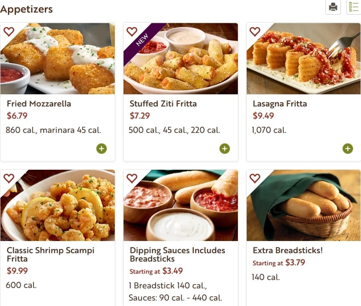Click the print menu icon
The image size is (361, 306).
click(333, 7)
